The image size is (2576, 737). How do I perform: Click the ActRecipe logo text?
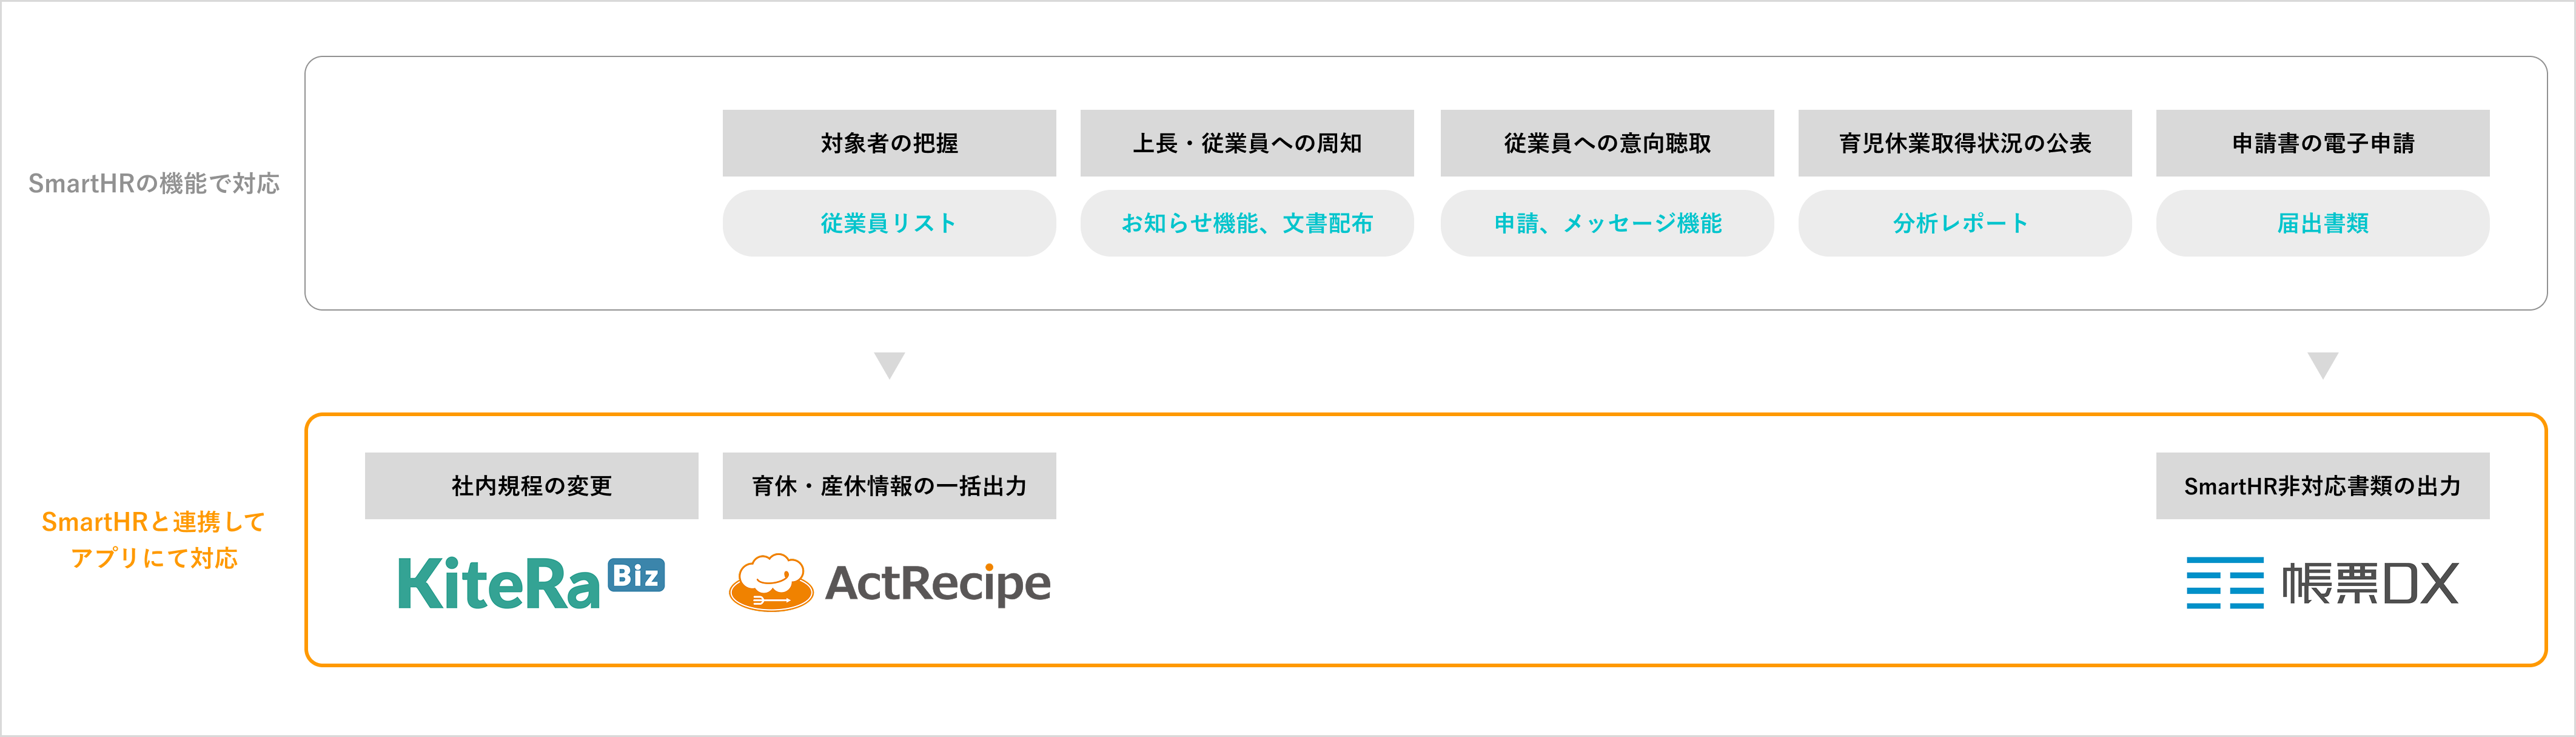click(938, 584)
